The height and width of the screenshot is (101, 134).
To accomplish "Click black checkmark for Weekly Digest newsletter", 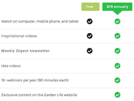I will tap(90, 51).
